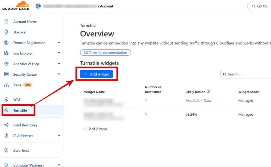This screenshot has height=167, width=271.
Task: Click the Discover lightbulb icon
Action: point(6,32)
